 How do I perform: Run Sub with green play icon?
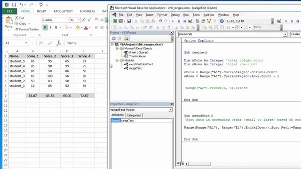click(x=173, y=21)
